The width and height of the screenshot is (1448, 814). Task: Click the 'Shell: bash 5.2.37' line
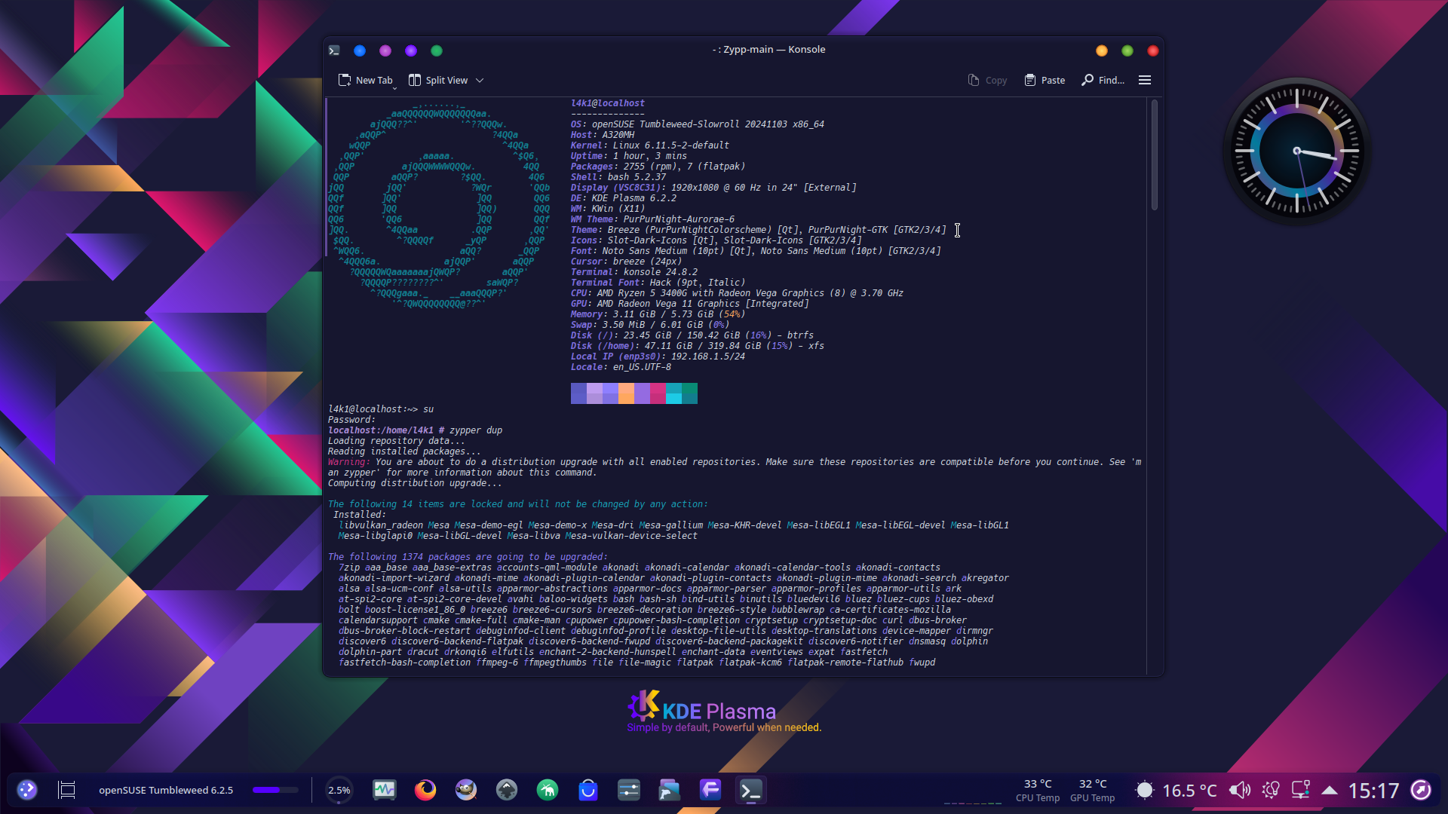pos(618,177)
